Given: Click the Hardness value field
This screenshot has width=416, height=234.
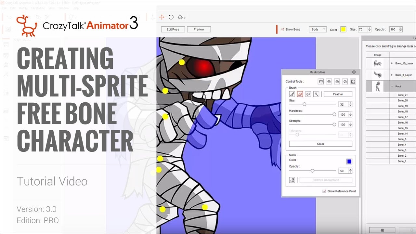Looking at the screenshot, I should tap(343, 115).
